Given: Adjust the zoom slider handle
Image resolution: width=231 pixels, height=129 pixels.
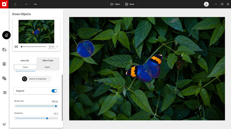Looking at the screenshot, I should click(x=22, y=47).
